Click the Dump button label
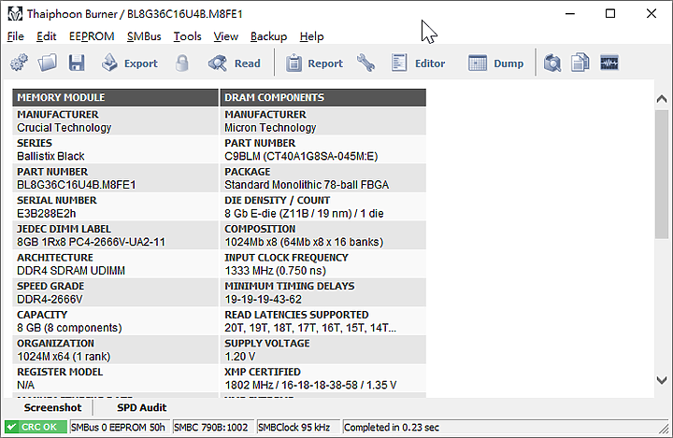 click(x=508, y=64)
